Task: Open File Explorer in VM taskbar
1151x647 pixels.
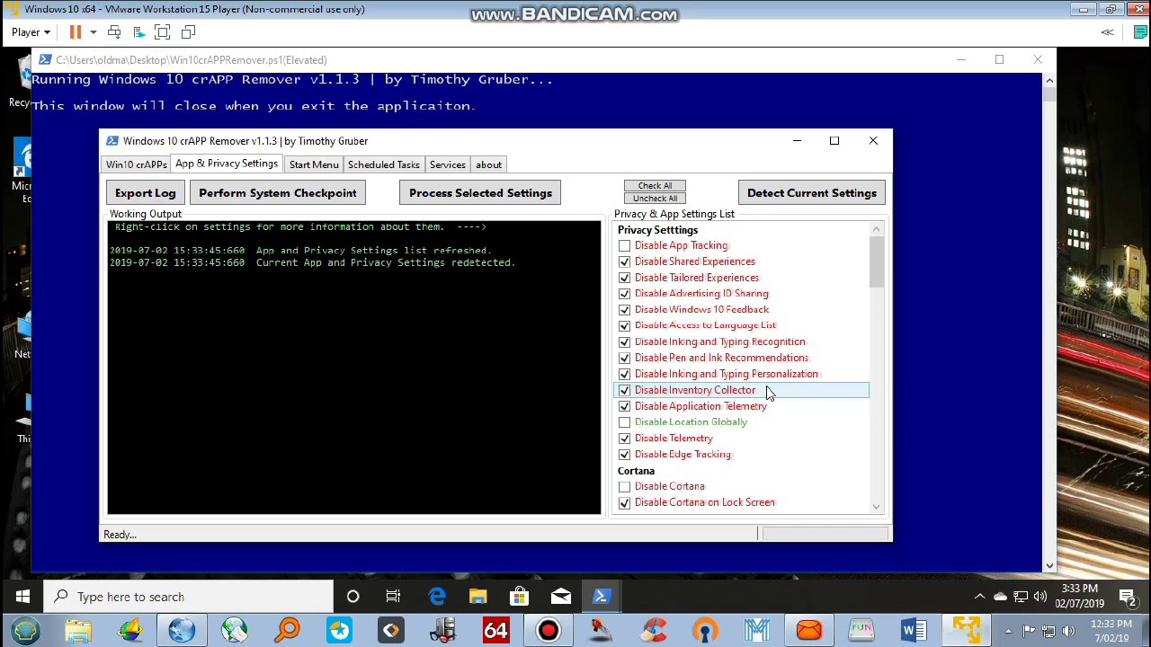Action: [477, 597]
